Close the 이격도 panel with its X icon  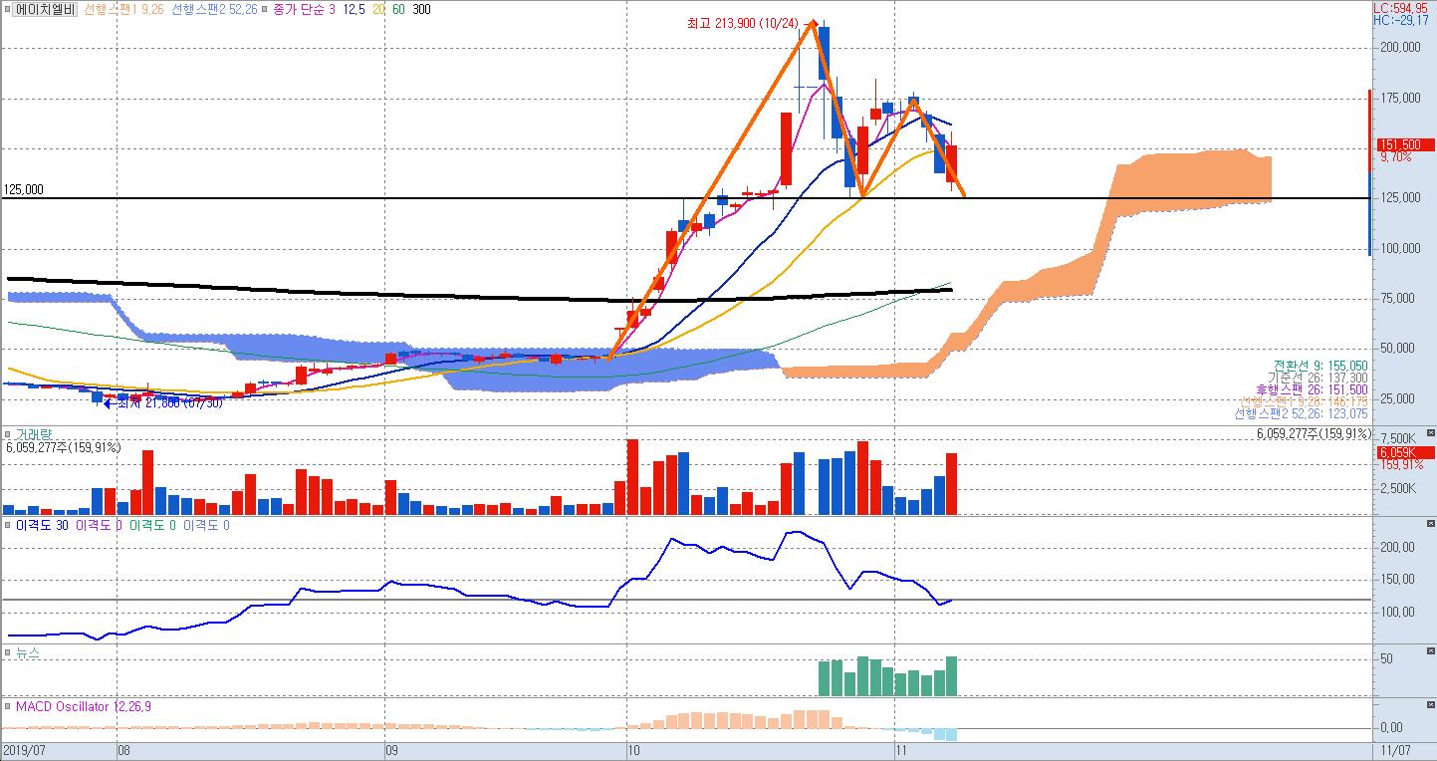(1431, 522)
